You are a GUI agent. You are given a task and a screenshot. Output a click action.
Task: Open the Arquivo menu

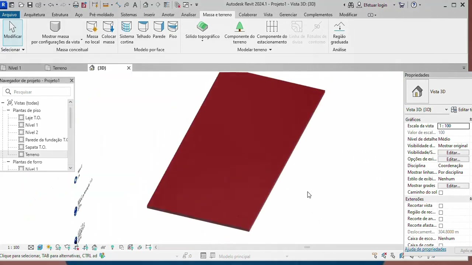pos(9,15)
